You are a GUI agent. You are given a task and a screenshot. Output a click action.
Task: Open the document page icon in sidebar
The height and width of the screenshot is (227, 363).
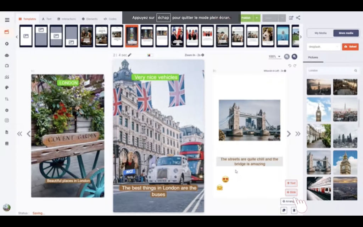7,132
